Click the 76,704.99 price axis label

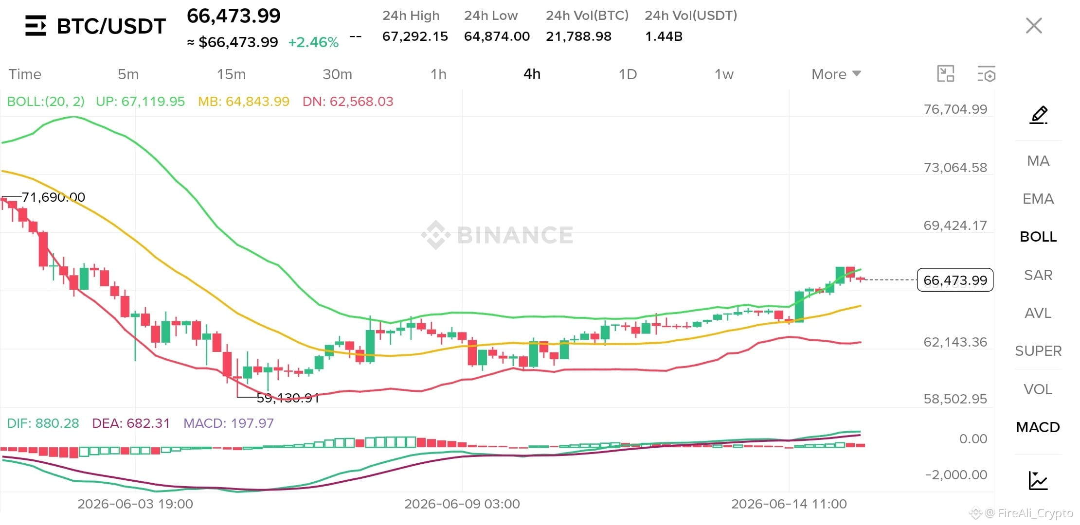click(955, 109)
